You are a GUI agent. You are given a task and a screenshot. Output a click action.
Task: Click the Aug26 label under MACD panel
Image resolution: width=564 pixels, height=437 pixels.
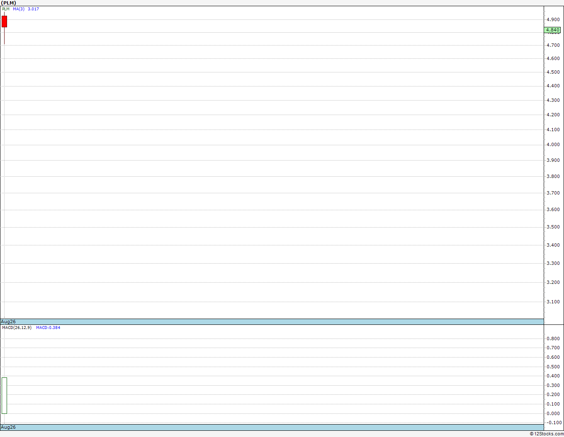coord(8,427)
